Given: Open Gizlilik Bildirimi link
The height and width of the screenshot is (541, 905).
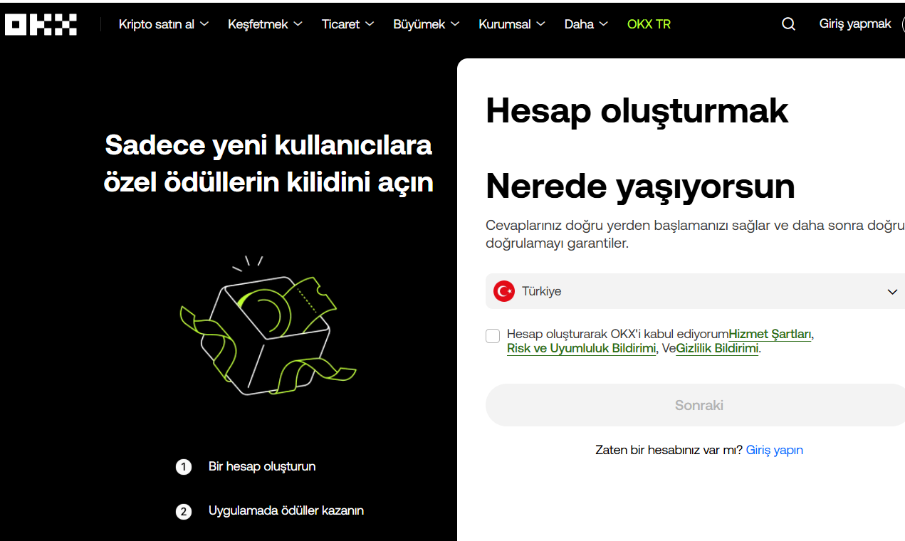Looking at the screenshot, I should [717, 349].
